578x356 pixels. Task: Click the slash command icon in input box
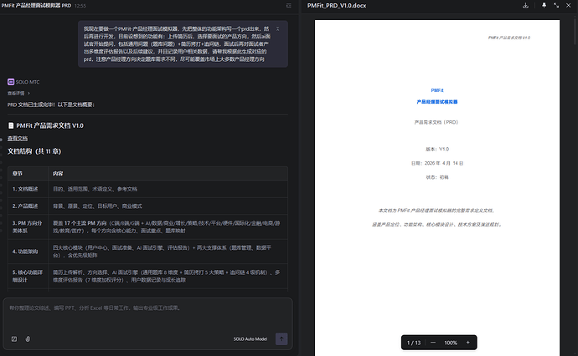point(14,339)
